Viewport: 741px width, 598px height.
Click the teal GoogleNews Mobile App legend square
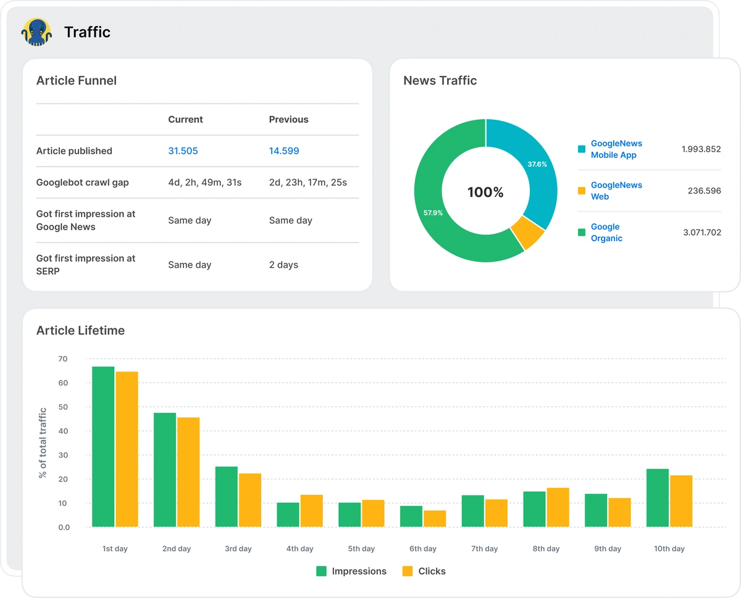pos(581,149)
